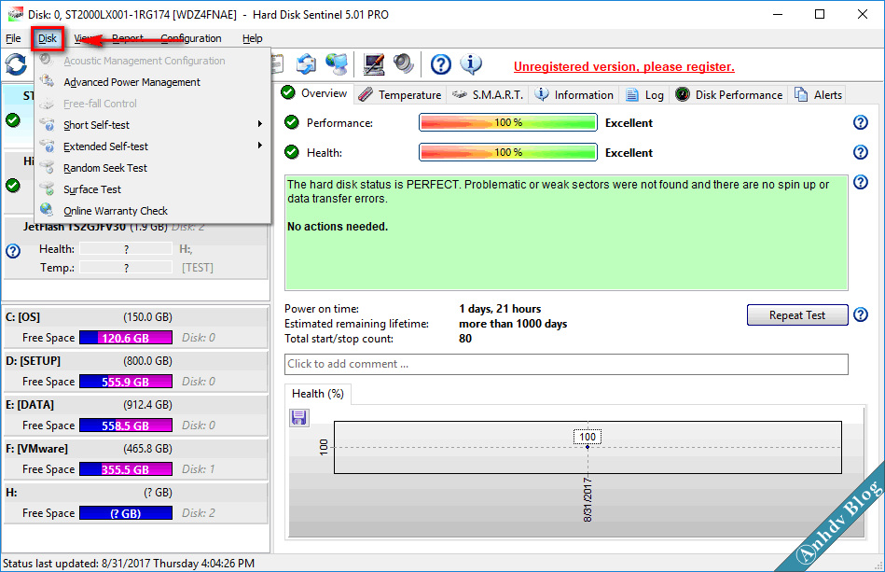Click help icon beside Health bar

click(860, 152)
